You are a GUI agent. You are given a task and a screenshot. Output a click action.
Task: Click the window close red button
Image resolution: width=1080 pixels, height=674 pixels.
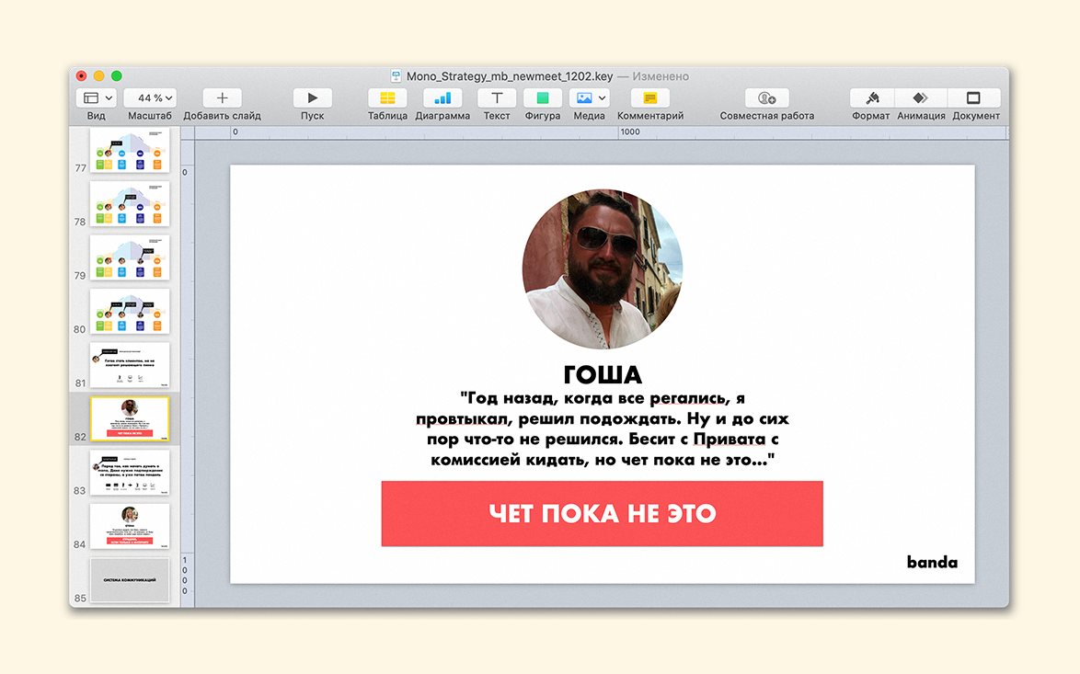pyautogui.click(x=81, y=75)
